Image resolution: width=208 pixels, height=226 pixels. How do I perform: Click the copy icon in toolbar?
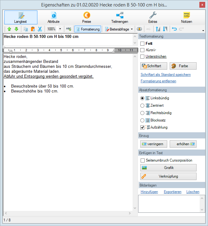pyautogui.click(x=26, y=29)
